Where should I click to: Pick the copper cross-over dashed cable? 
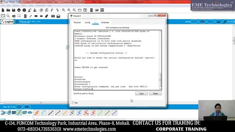click(58, 113)
